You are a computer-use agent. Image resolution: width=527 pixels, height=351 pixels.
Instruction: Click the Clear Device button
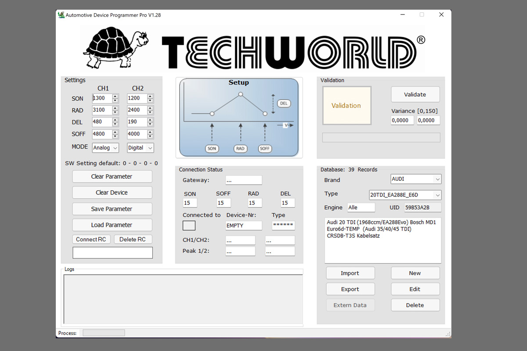pyautogui.click(x=112, y=193)
